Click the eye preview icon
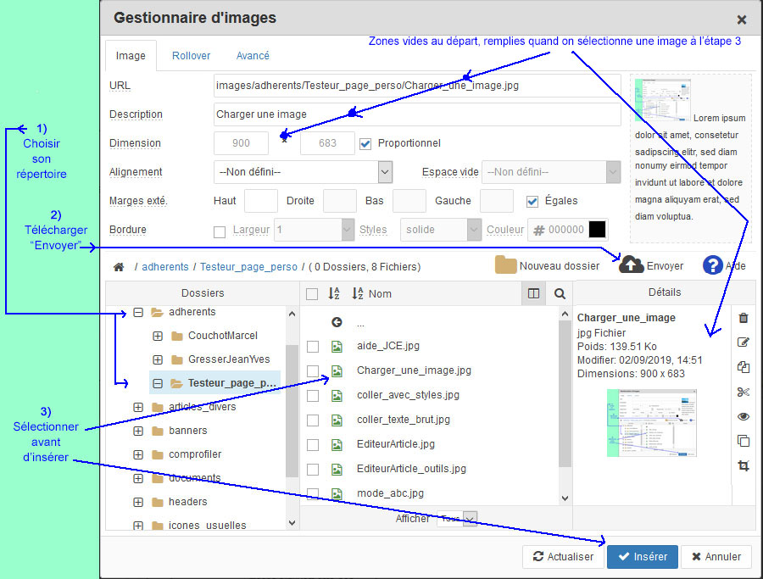The width and height of the screenshot is (763, 579). 744,416
